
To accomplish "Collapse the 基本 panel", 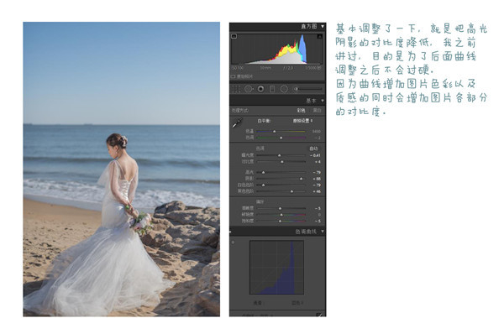I will 323,101.
